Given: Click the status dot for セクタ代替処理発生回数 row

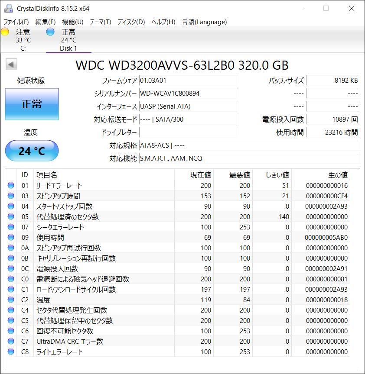Looking at the screenshot, I should pos(11,310).
